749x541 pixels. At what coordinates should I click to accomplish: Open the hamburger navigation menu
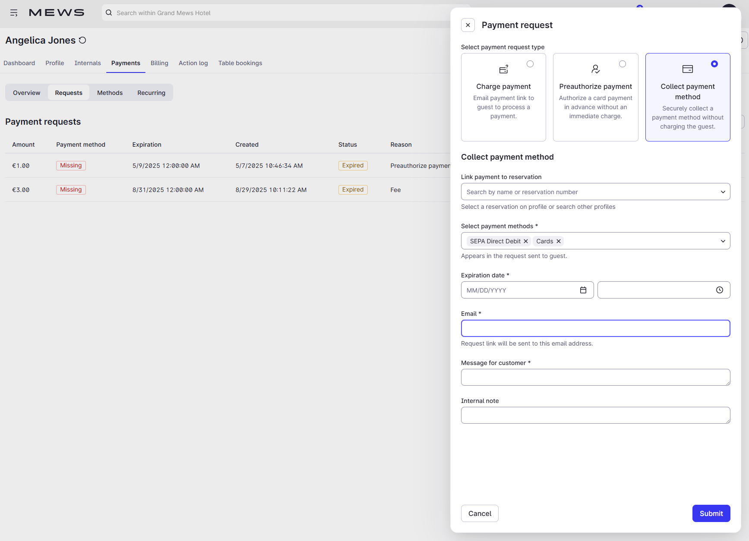14,13
